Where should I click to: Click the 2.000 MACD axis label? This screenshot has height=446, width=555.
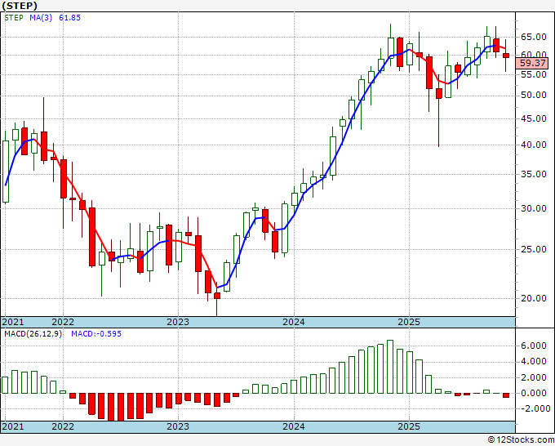[534, 377]
